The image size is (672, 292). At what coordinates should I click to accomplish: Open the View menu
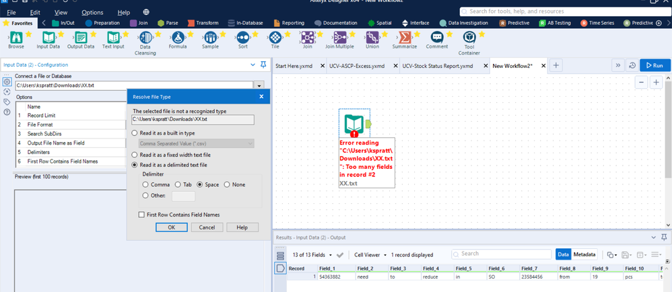point(61,12)
